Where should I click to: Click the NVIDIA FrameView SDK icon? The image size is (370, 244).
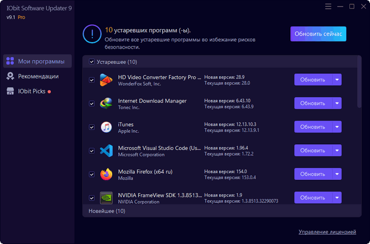click(x=106, y=198)
